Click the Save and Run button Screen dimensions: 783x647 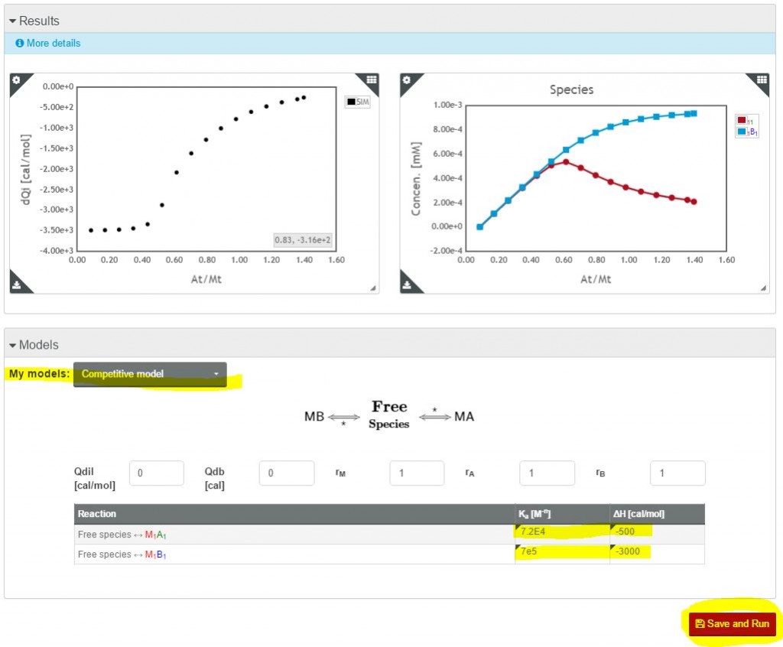(x=731, y=623)
